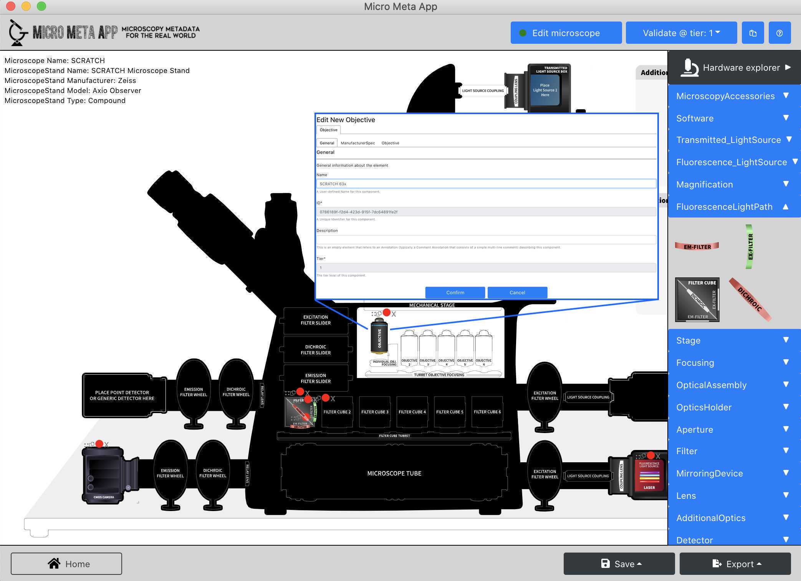The height and width of the screenshot is (581, 801).
Task: Cancel the Edit New Objective dialog
Action: 517,292
